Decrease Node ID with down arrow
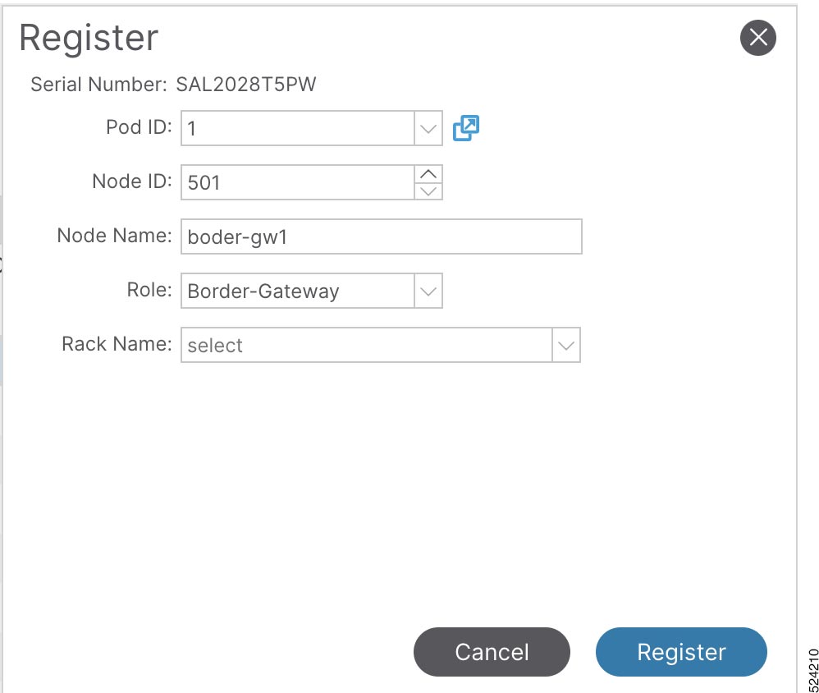Viewport: 819px width, 693px height. point(428,191)
